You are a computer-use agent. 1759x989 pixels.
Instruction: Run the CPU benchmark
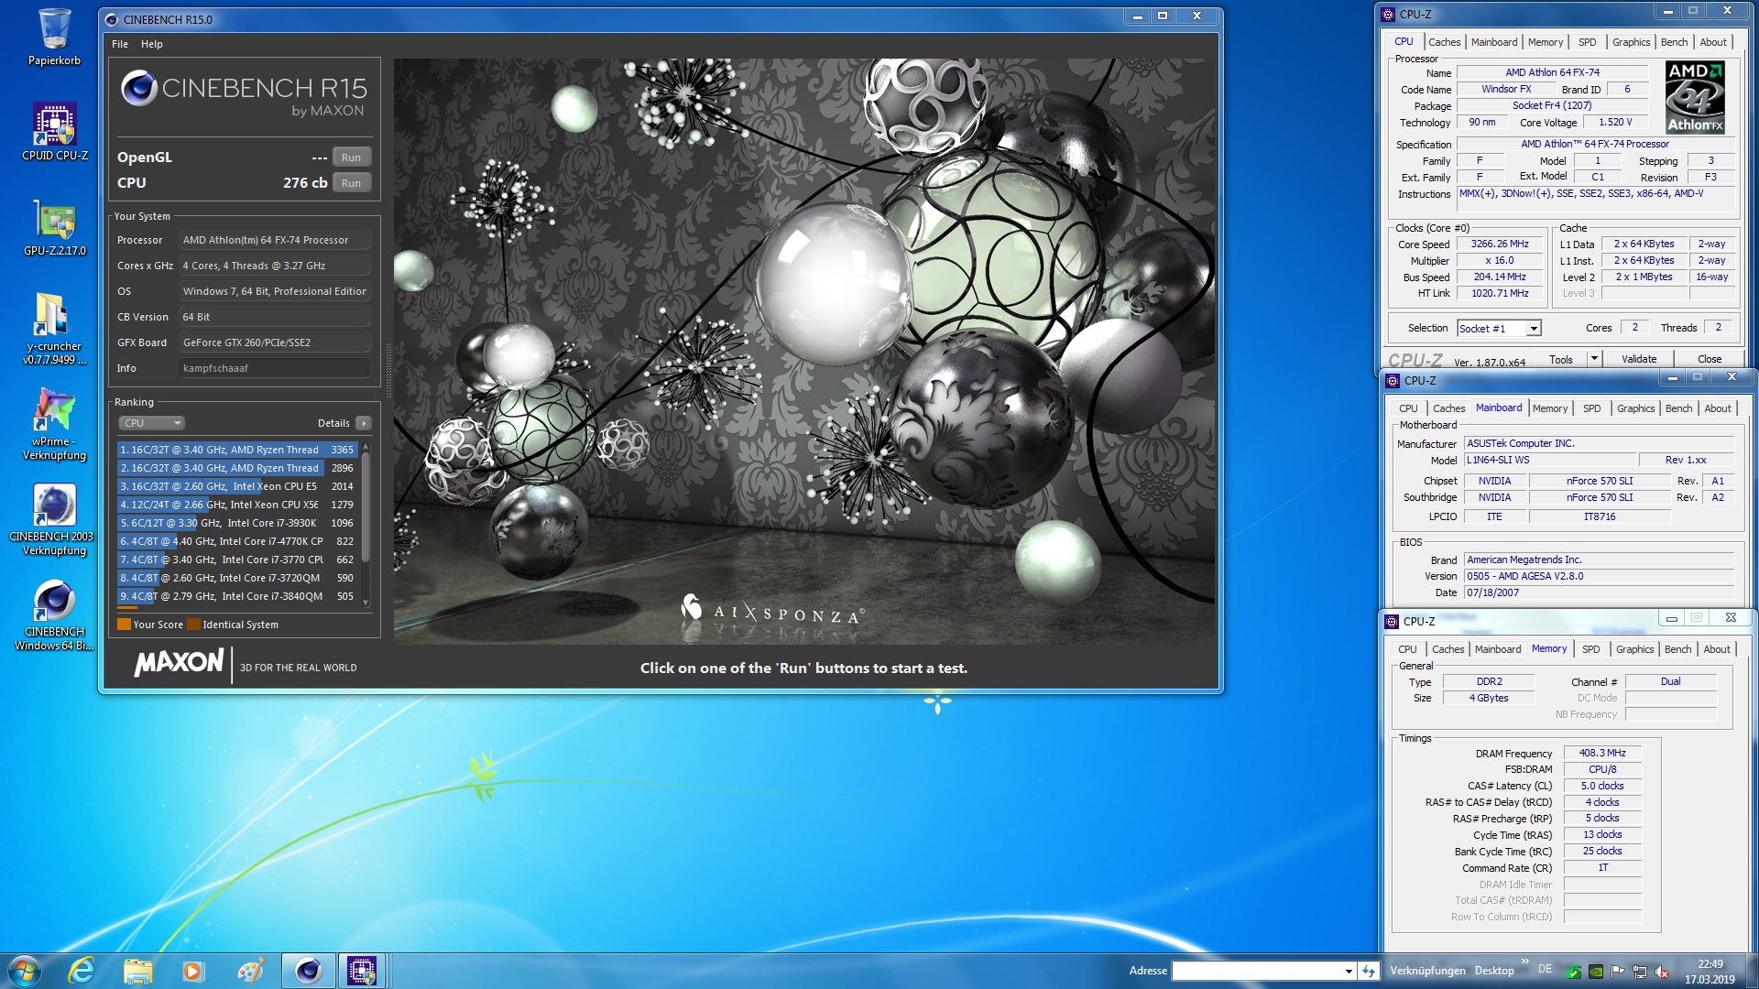(352, 183)
